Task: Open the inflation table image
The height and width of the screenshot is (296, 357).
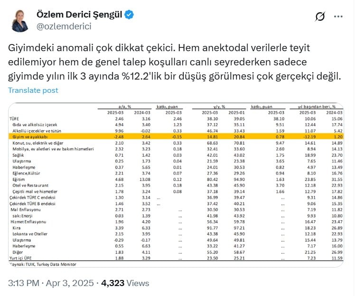Action: pos(176,185)
